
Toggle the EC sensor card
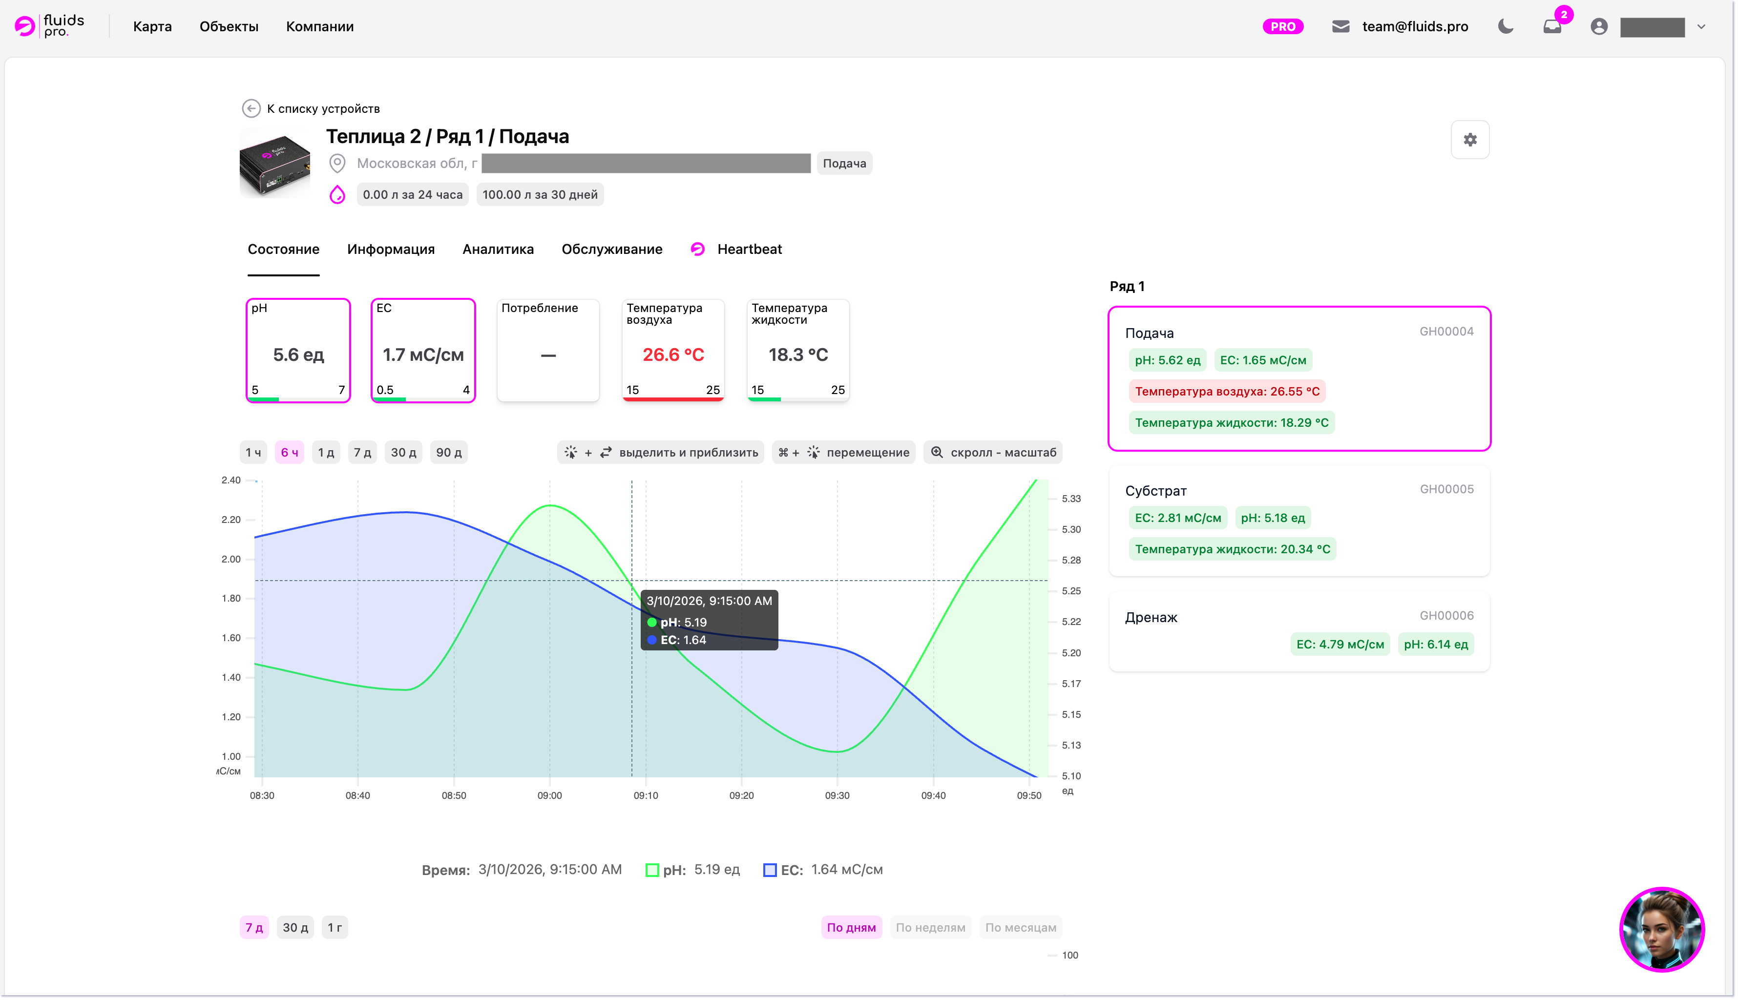[x=423, y=350]
